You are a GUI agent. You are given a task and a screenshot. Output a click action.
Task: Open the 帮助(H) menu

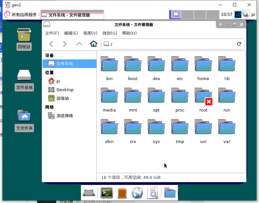(x=129, y=33)
